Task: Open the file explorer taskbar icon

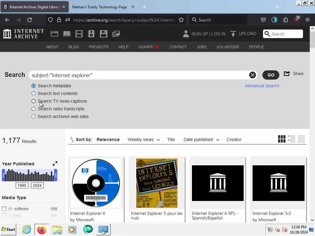Action: [x=57, y=230]
